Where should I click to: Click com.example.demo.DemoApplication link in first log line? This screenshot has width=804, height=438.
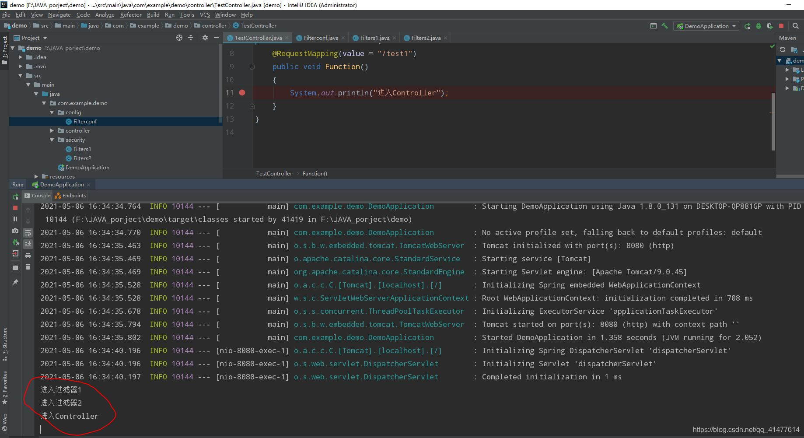click(364, 206)
